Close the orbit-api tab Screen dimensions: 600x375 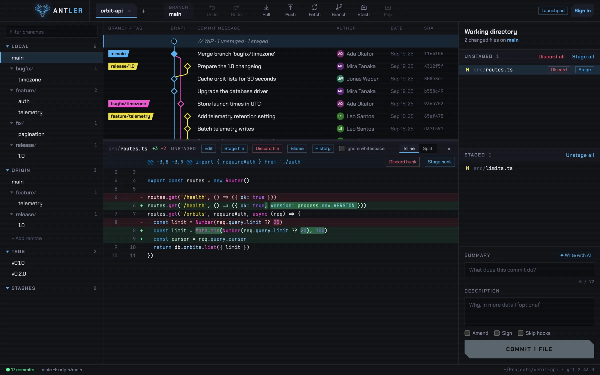(129, 11)
